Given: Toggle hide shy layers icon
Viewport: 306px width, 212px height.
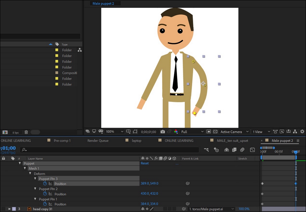Looking at the screenshot, I should pyautogui.click(x=226, y=150).
